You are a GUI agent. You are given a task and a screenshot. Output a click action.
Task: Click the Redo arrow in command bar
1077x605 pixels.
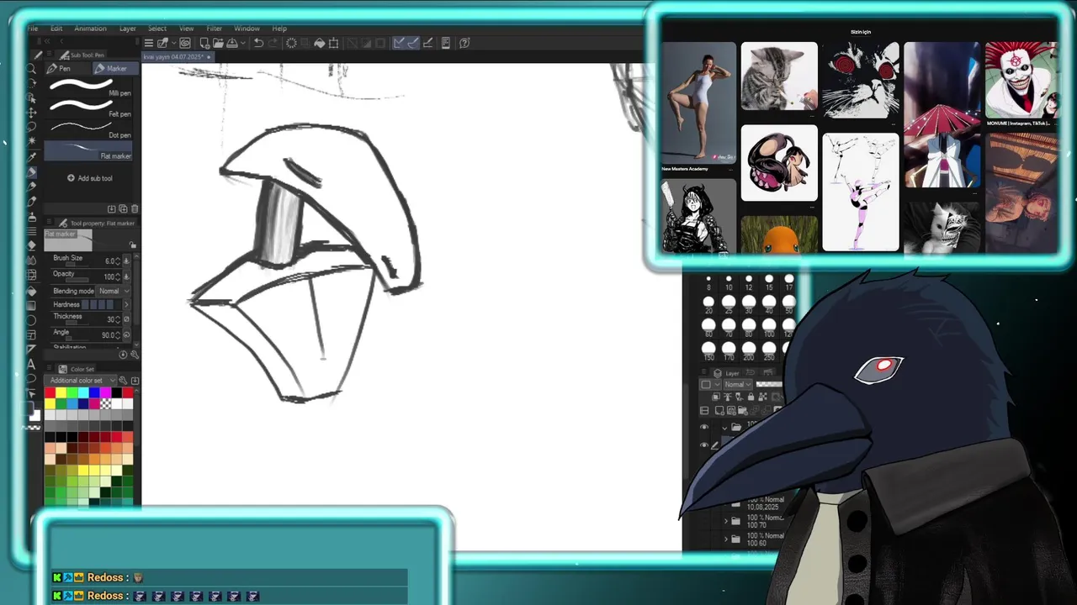point(273,43)
